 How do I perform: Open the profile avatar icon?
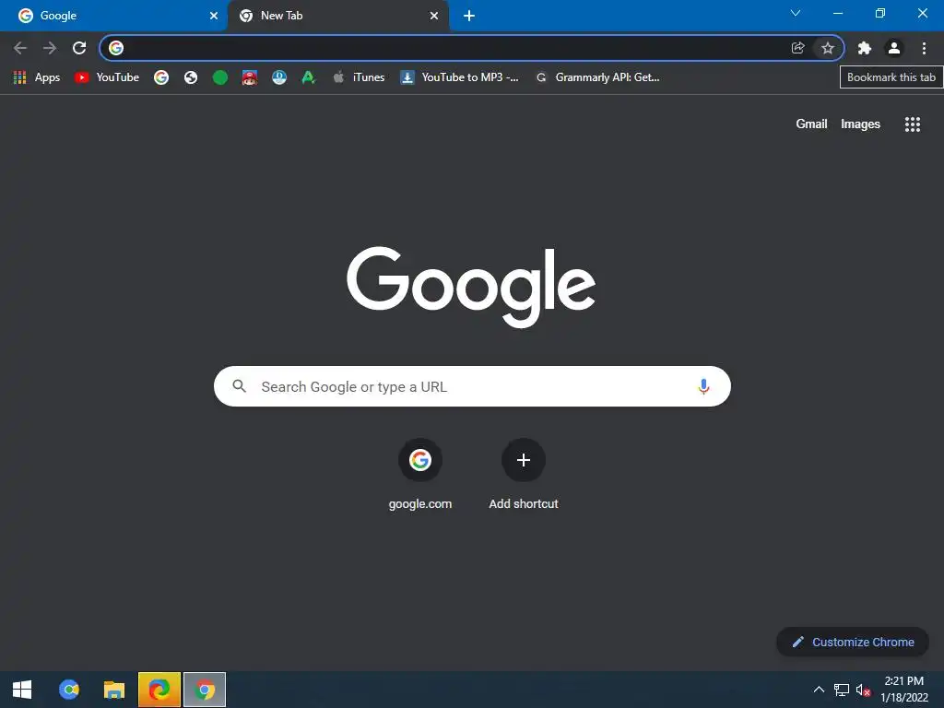[894, 48]
